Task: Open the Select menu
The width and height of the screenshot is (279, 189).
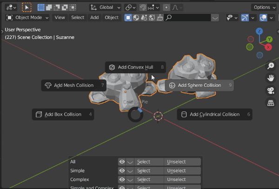Action: click(x=78, y=18)
